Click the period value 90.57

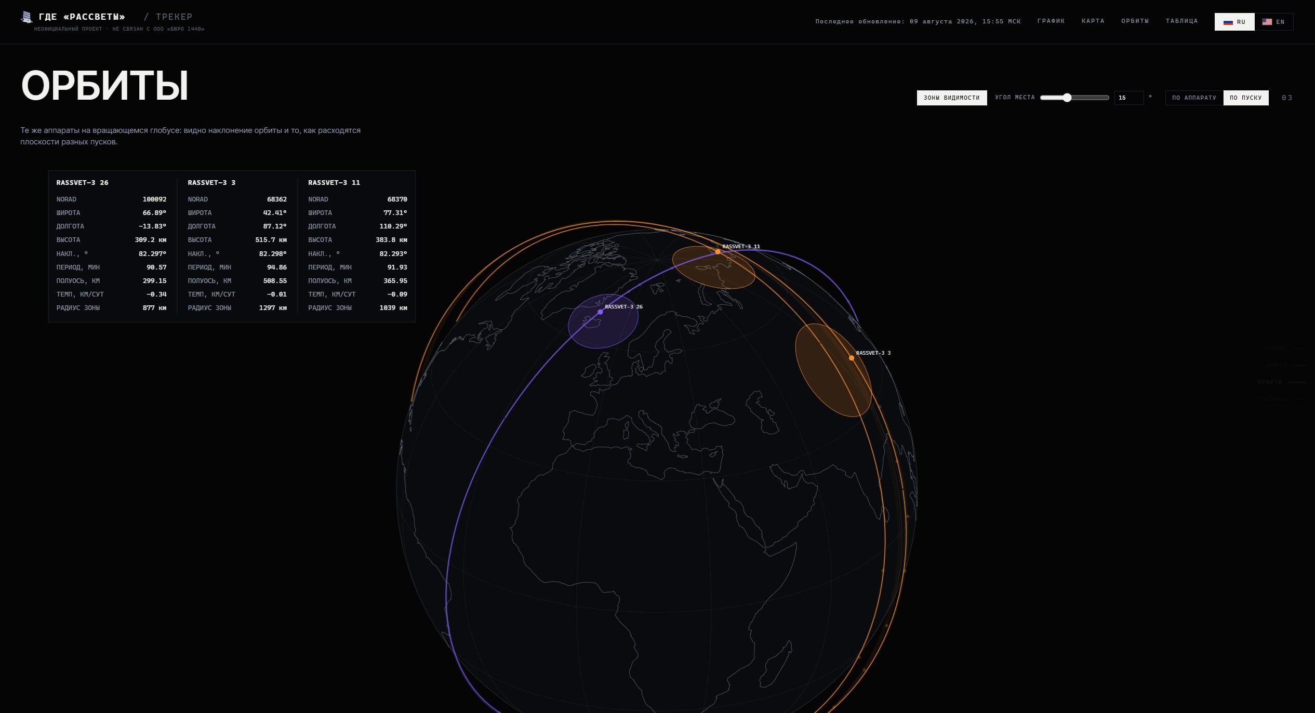click(157, 267)
